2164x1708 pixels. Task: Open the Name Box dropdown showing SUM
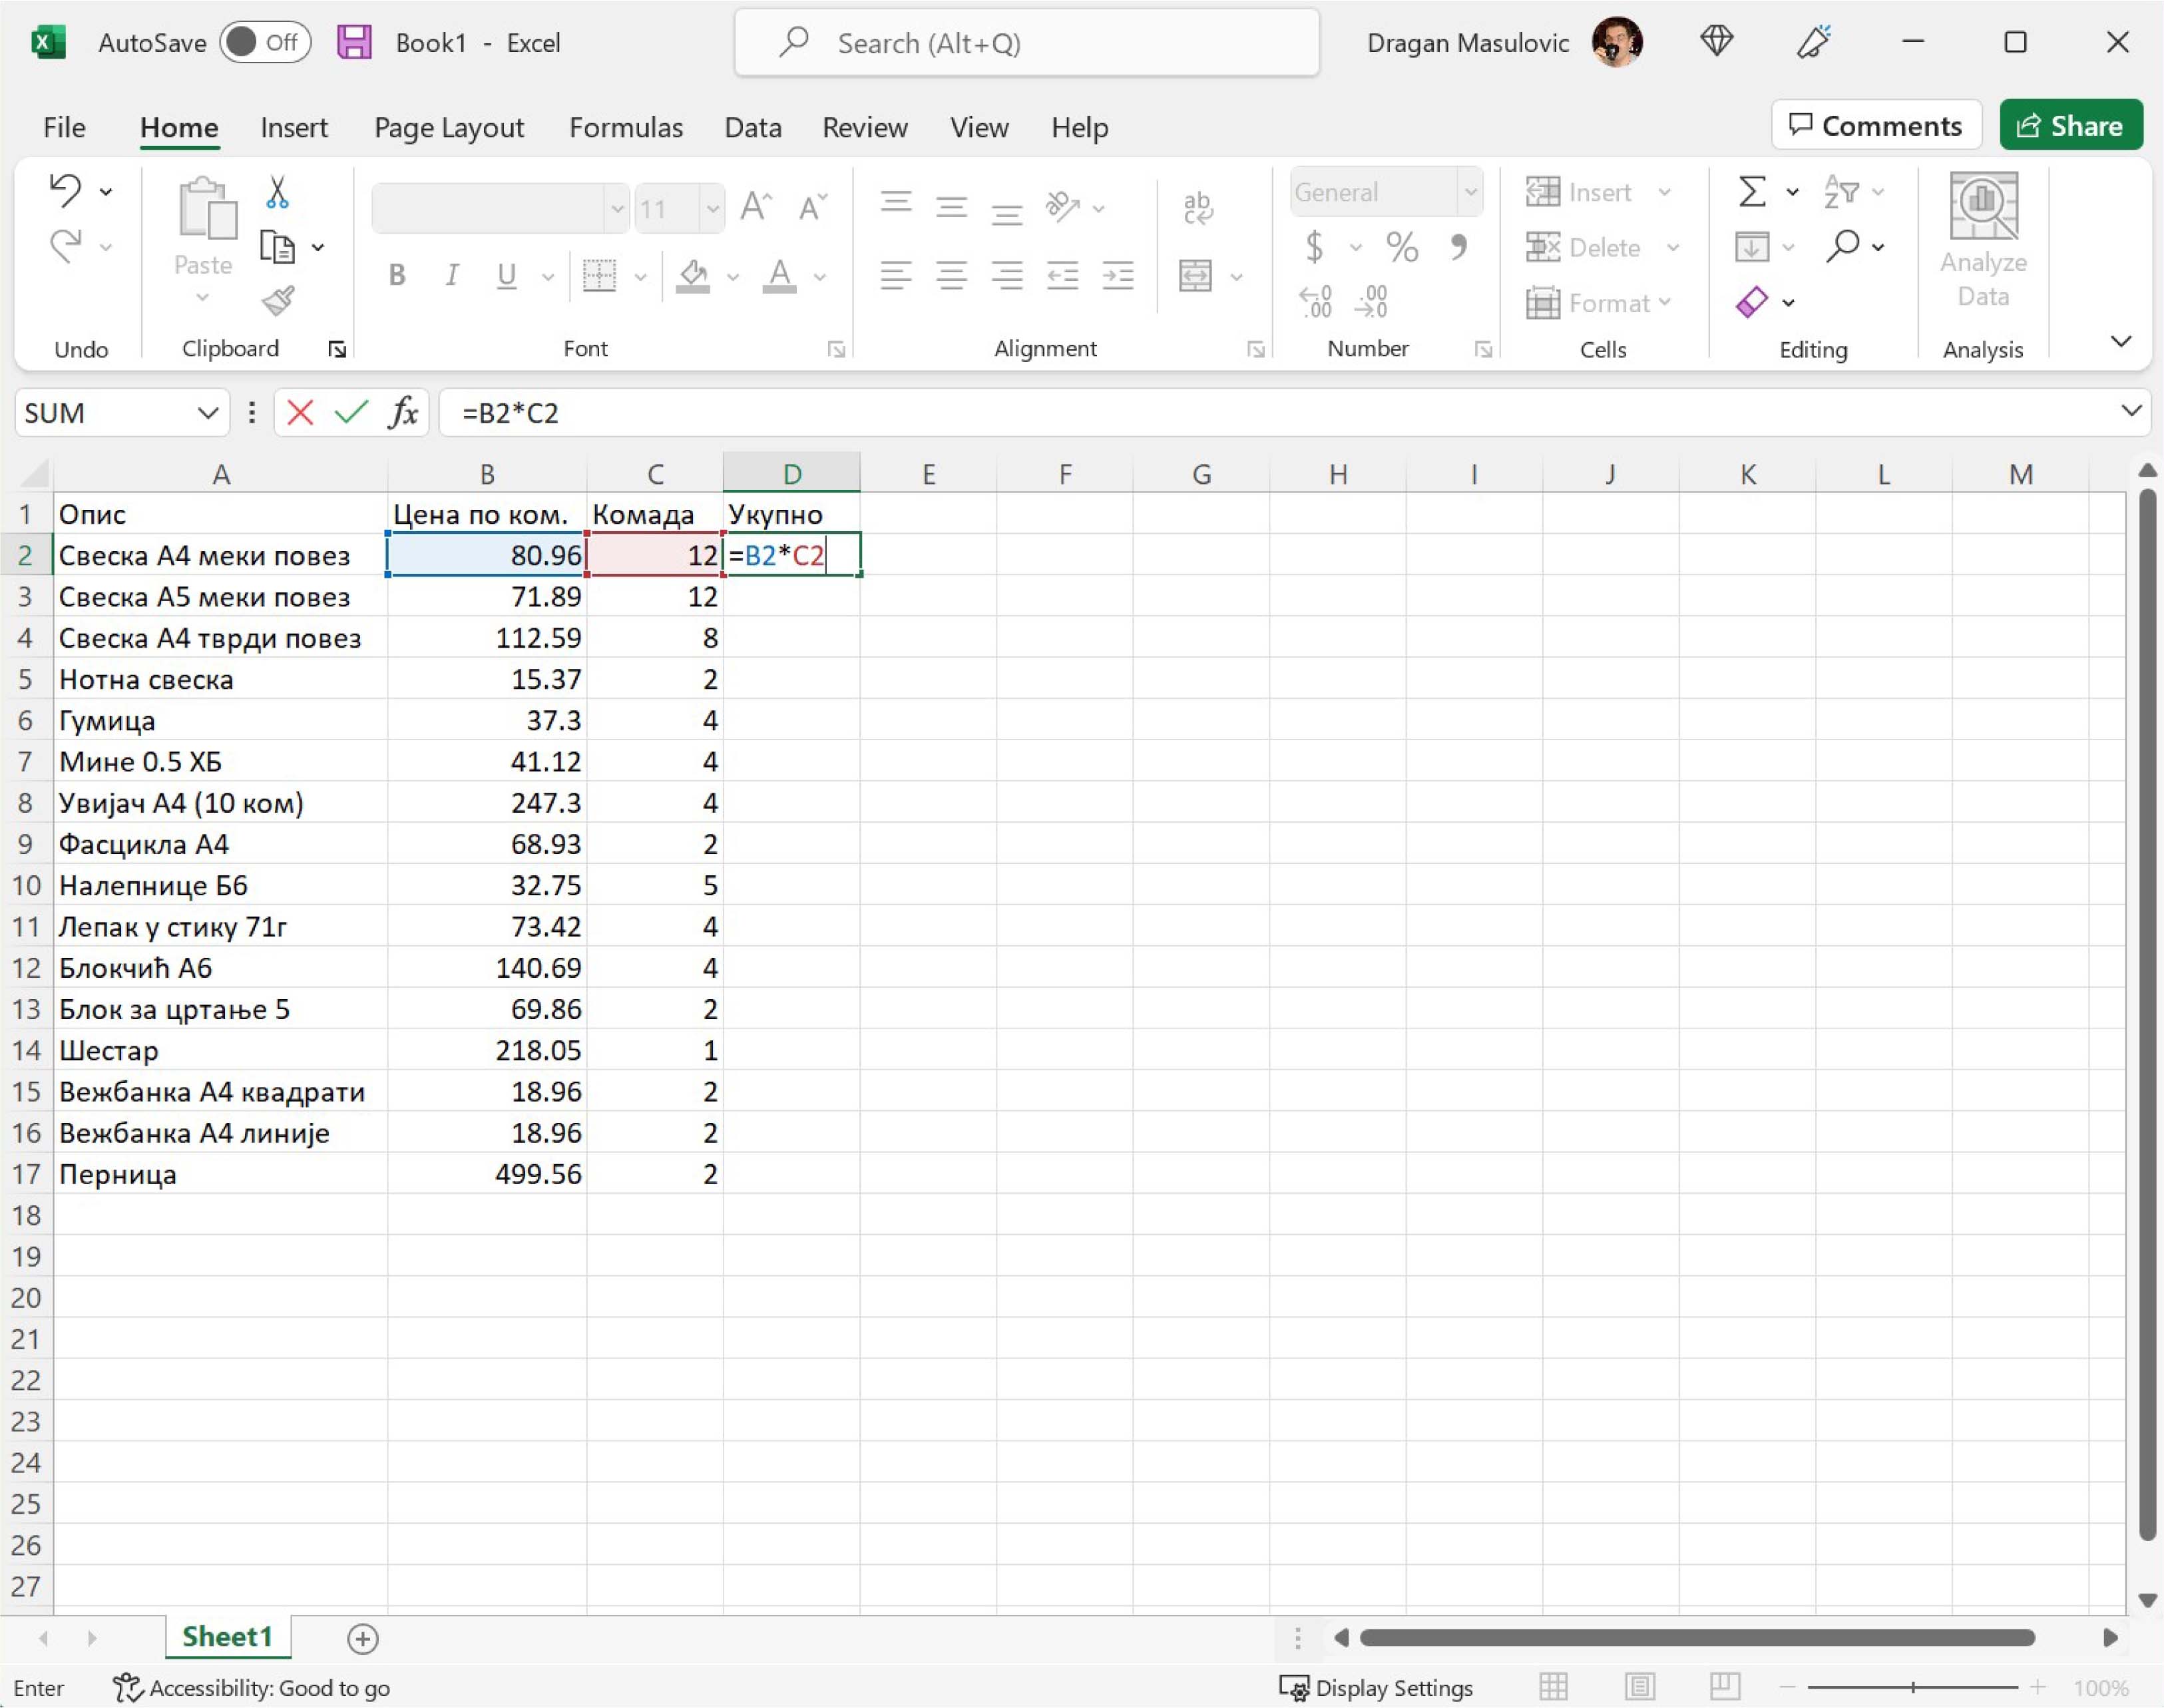click(207, 412)
